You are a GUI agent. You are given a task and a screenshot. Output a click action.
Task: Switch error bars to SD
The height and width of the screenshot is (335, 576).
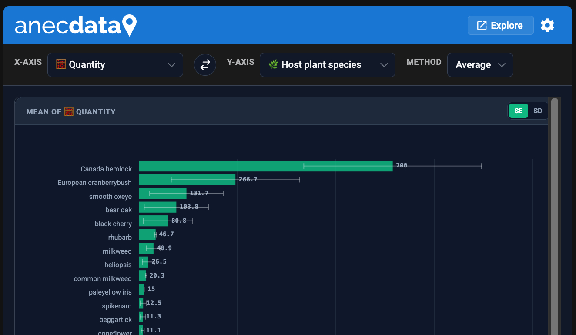coord(538,111)
